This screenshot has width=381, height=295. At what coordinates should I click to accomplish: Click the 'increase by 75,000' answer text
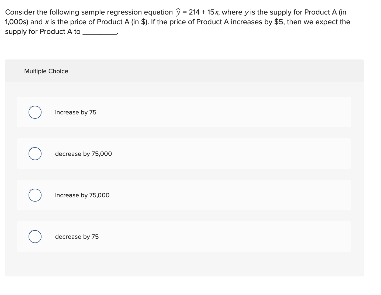pyautogui.click(x=82, y=195)
